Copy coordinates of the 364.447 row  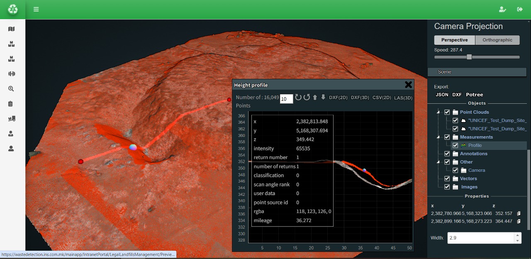(519, 221)
